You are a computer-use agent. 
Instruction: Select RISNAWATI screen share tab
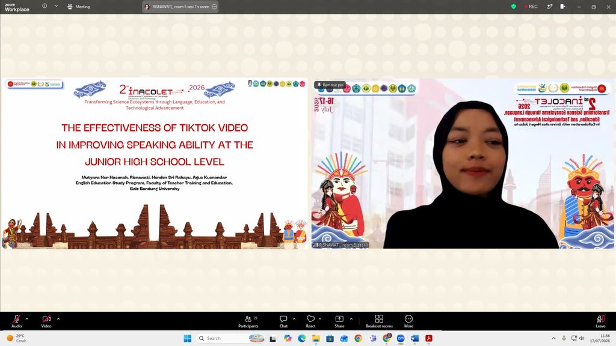[x=180, y=7]
